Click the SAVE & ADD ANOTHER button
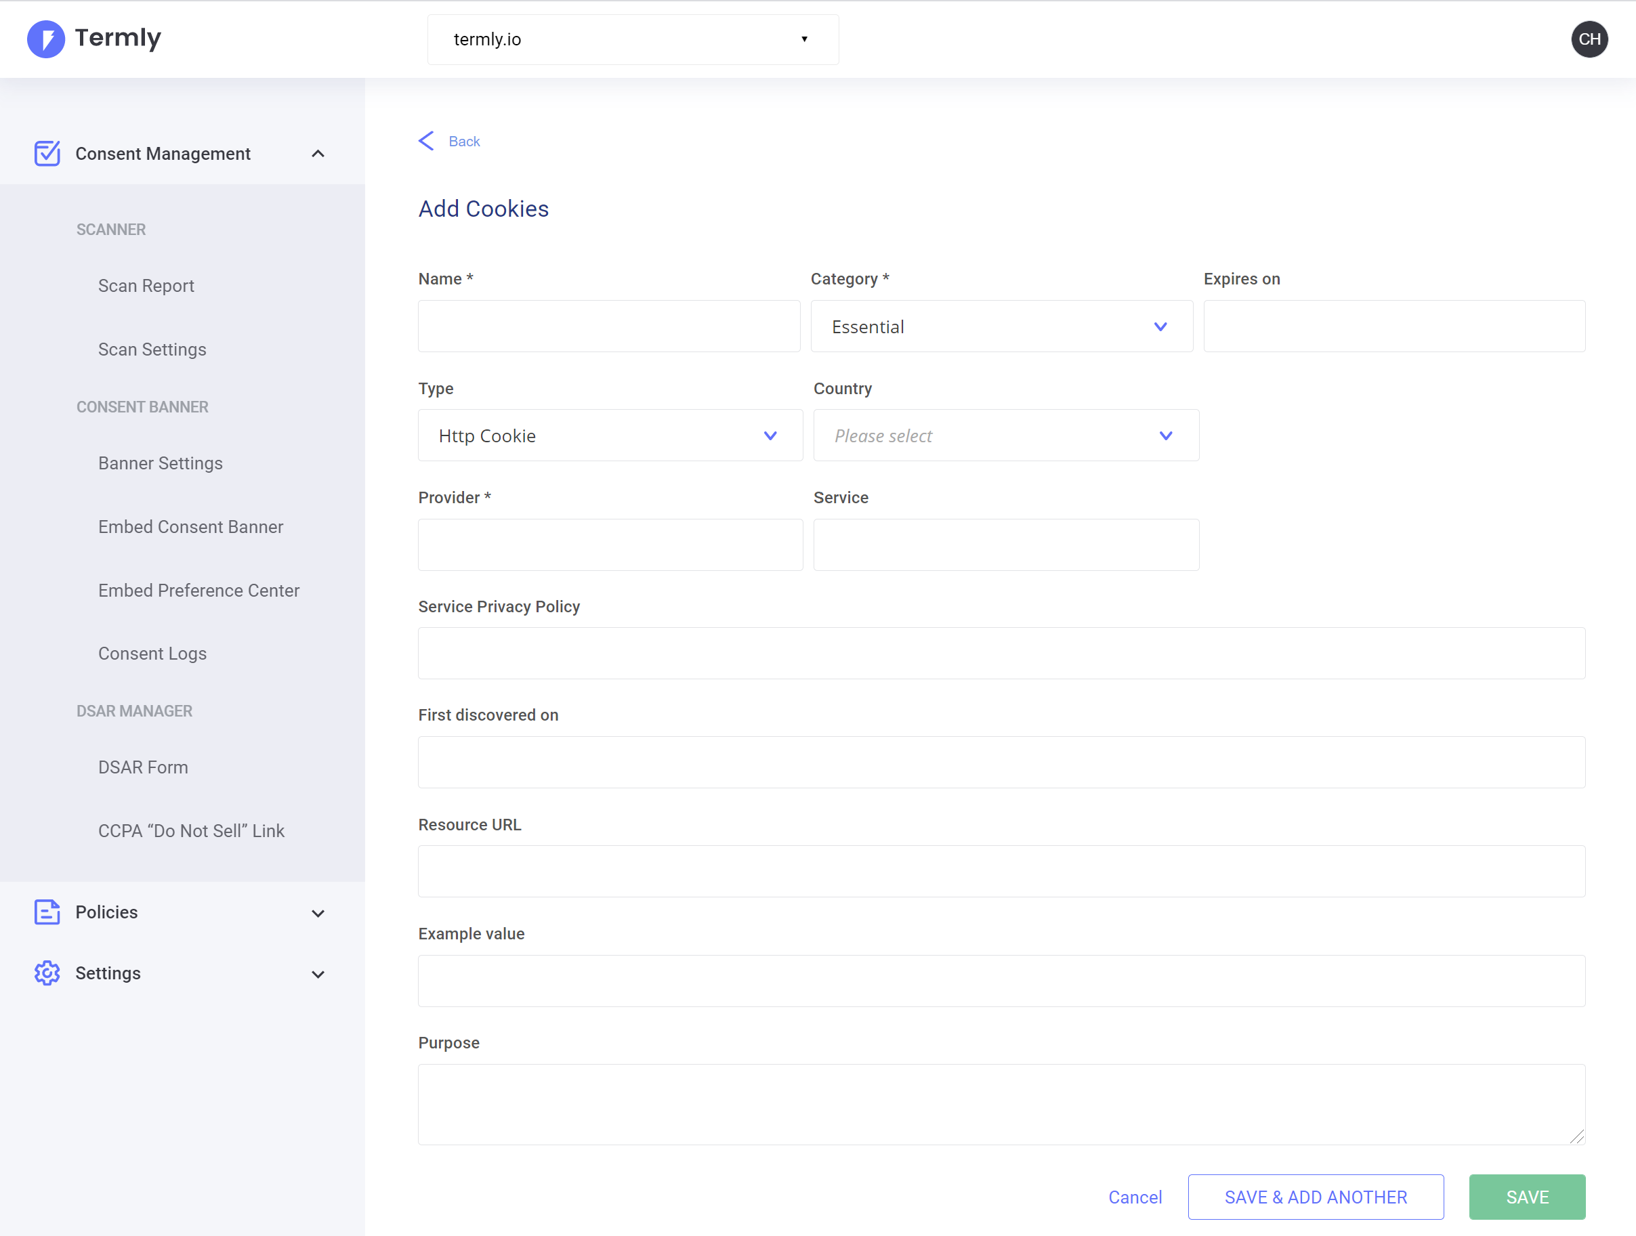Image resolution: width=1636 pixels, height=1236 pixels. pyautogui.click(x=1315, y=1197)
